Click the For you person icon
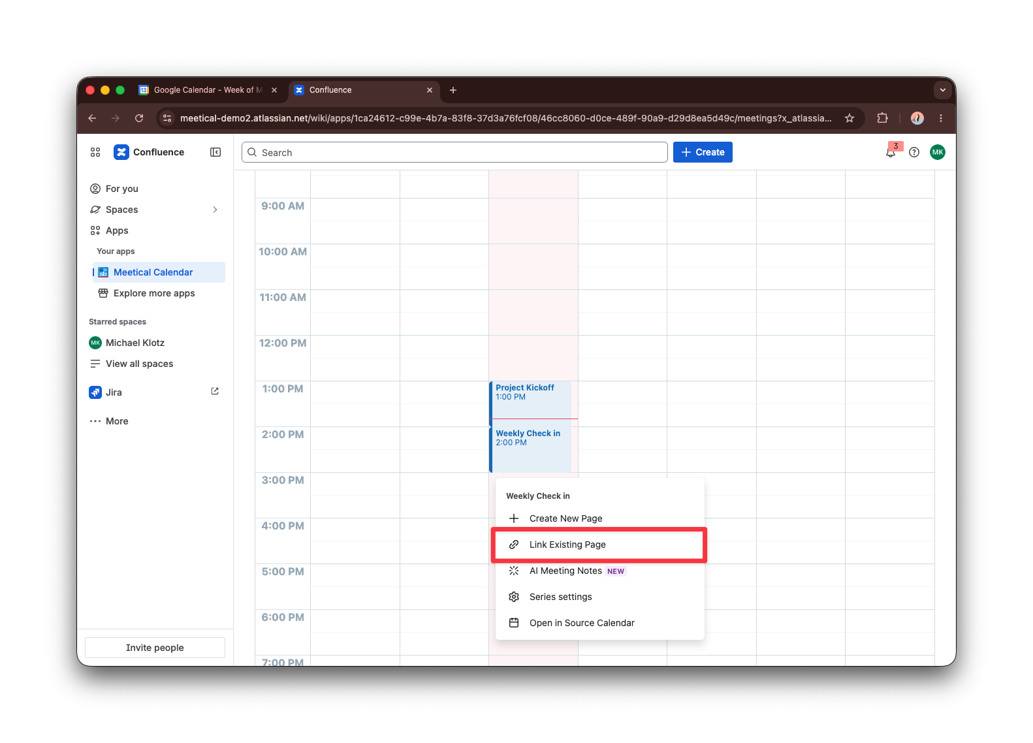 [95, 189]
